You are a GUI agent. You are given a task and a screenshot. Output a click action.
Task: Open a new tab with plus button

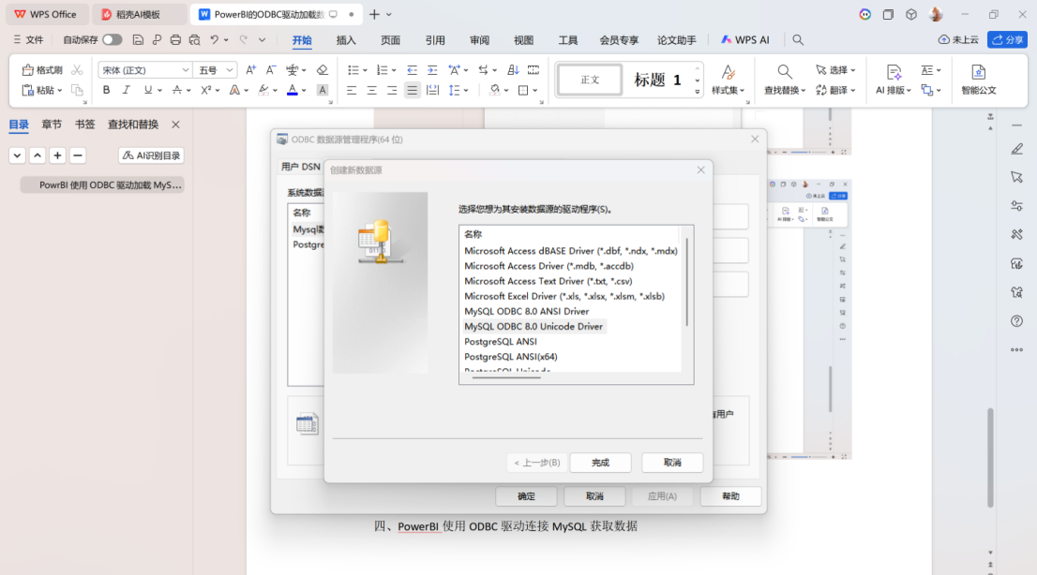point(374,14)
